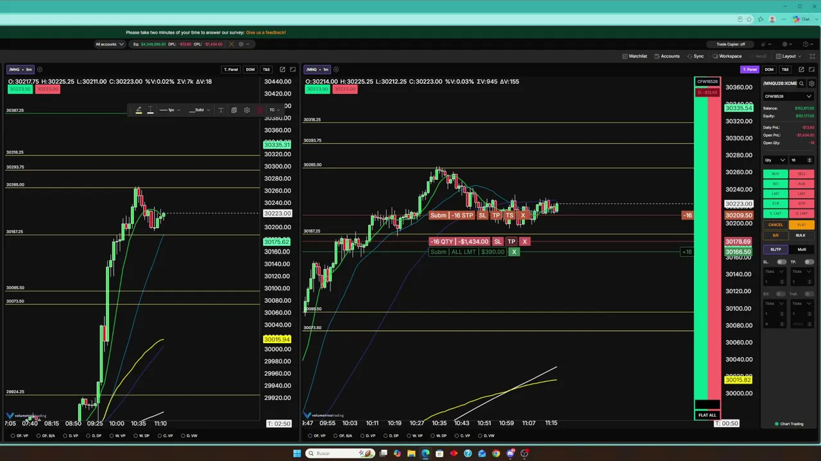Click the FLAT button in trade panel
Viewport: 821px width, 461px height.
[x=802, y=225]
